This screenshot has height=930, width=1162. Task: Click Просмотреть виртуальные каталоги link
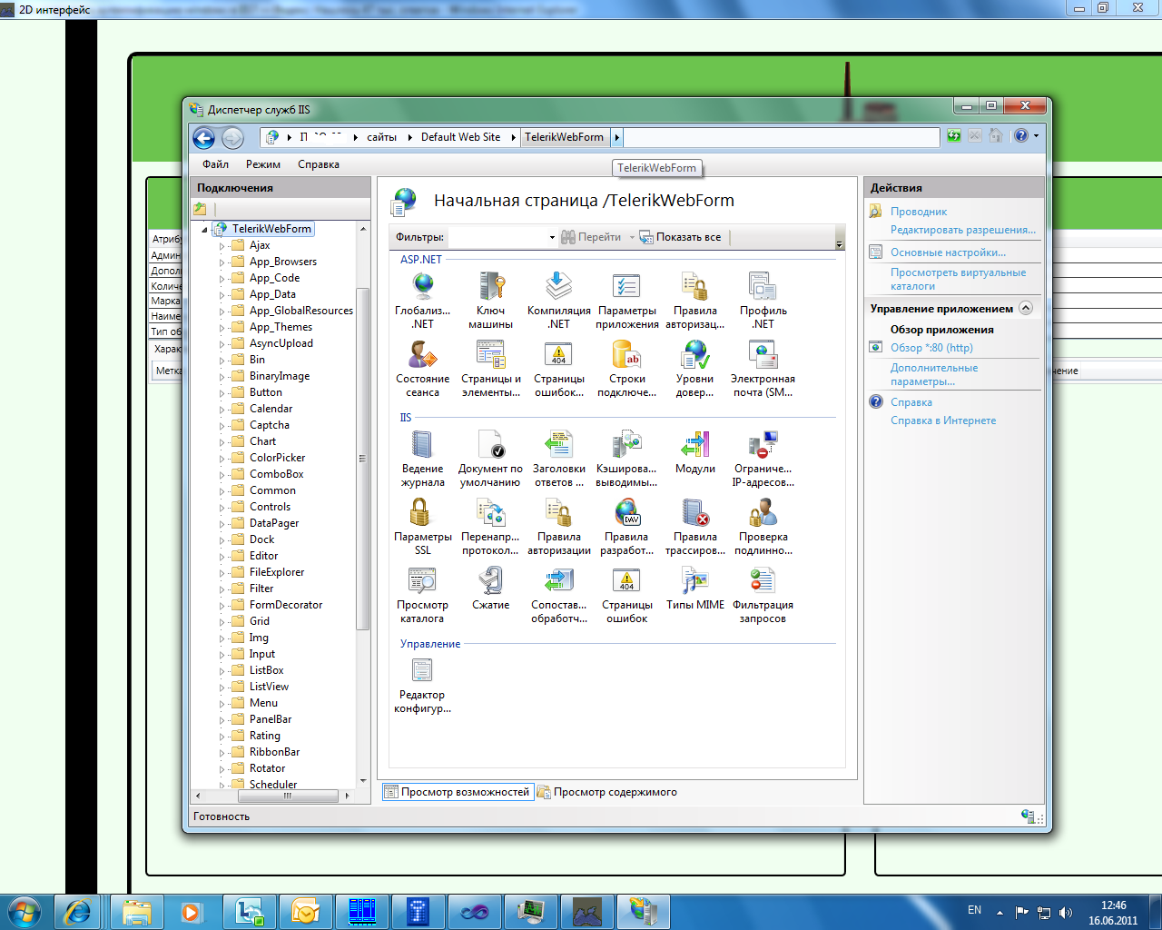point(958,279)
